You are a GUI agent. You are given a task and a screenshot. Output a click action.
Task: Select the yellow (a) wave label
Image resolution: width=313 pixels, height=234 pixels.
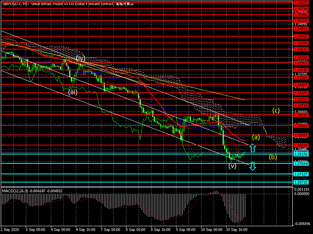[x=255, y=137]
